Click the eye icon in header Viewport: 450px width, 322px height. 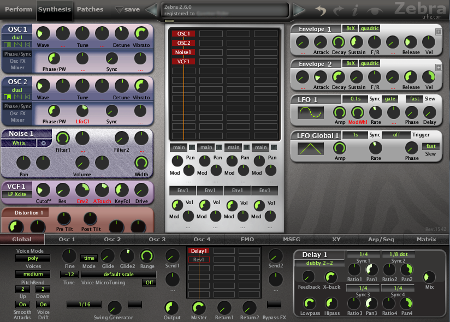(x=375, y=11)
